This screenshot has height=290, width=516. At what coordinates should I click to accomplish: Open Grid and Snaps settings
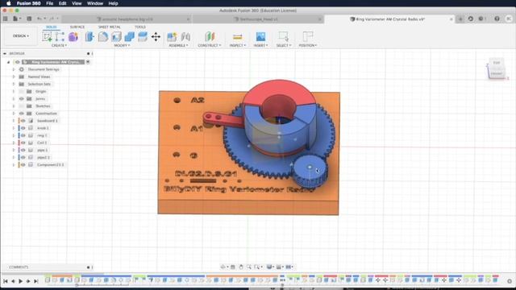click(279, 267)
